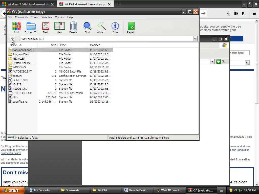Click the Firefox downloads arrow icon
The width and height of the screenshot is (259, 194).
228,13
